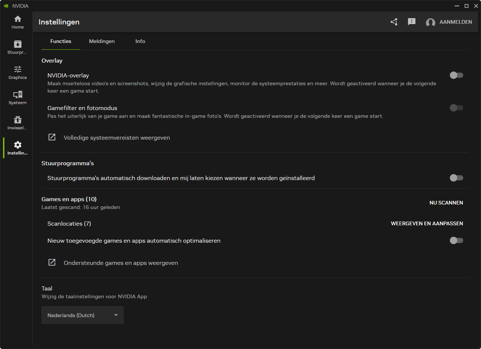Open the Nederlands (Dutch) language dropdown
Viewport: 481px width, 349px height.
pyautogui.click(x=82, y=315)
